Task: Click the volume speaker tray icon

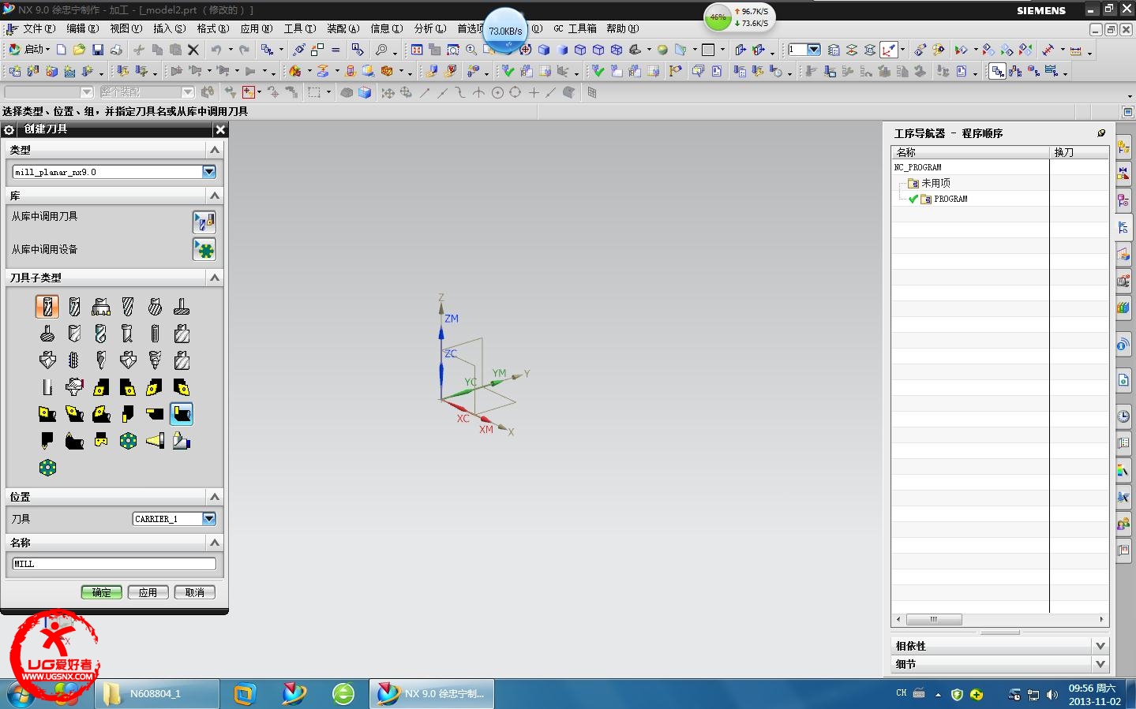Action: tap(1052, 695)
